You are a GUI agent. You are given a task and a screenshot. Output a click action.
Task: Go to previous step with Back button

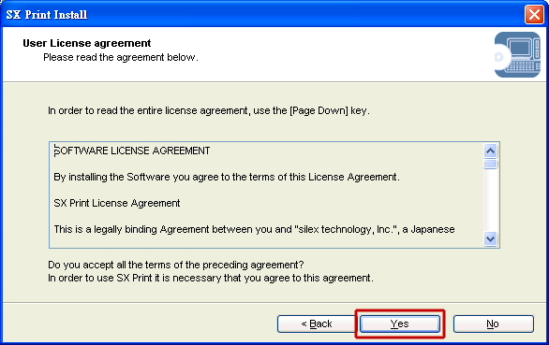coord(317,323)
